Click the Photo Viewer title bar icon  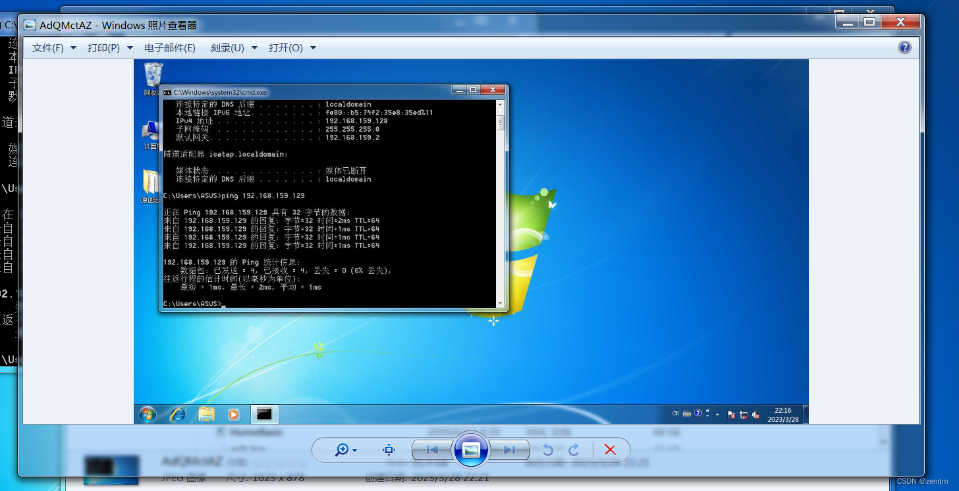tap(30, 26)
